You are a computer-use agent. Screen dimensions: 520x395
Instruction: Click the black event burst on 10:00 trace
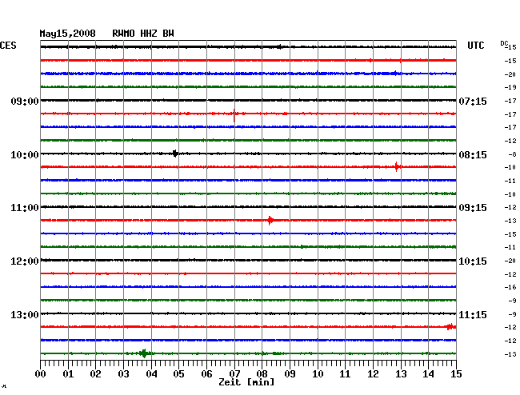click(x=175, y=154)
